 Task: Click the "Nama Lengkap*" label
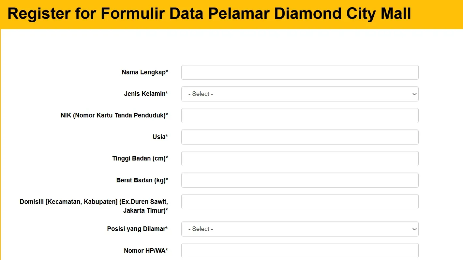coord(145,72)
